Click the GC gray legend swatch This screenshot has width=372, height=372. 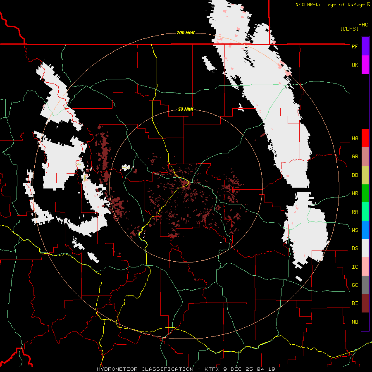click(x=365, y=285)
